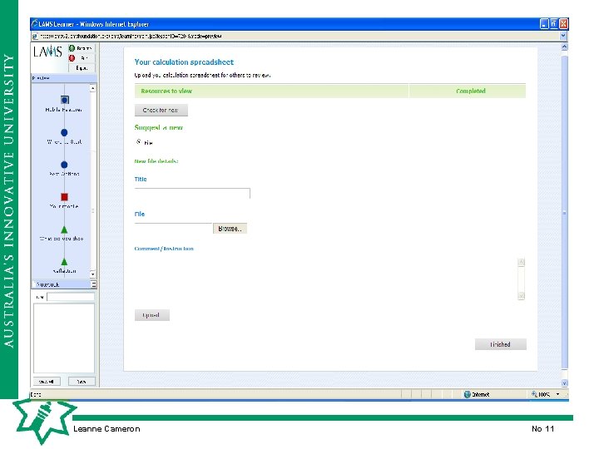Screen dimensions: 599x449
Task: Collapse the Notebook panel header toggle
Action: pyautogui.click(x=93, y=284)
